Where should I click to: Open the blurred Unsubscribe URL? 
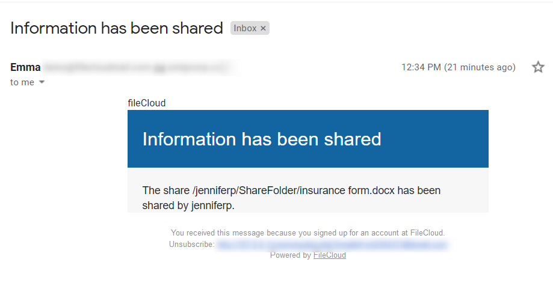pos(332,245)
